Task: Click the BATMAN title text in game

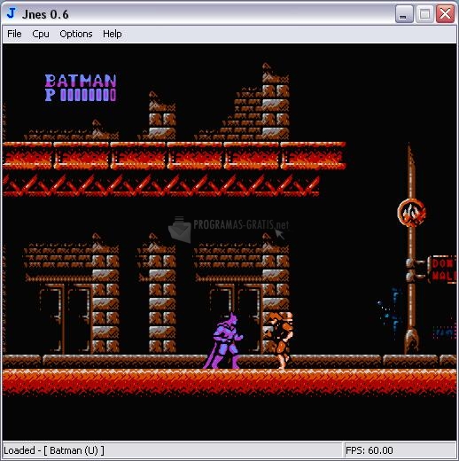Action: (x=81, y=81)
